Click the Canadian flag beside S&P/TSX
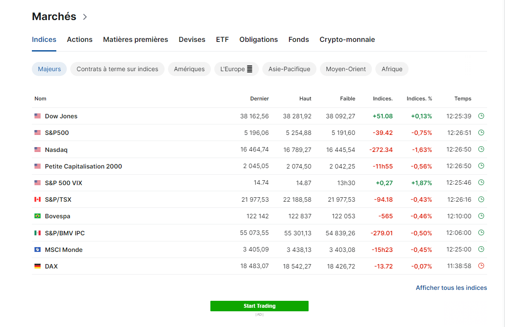Image resolution: width=505 pixels, height=327 pixels. [x=38, y=200]
